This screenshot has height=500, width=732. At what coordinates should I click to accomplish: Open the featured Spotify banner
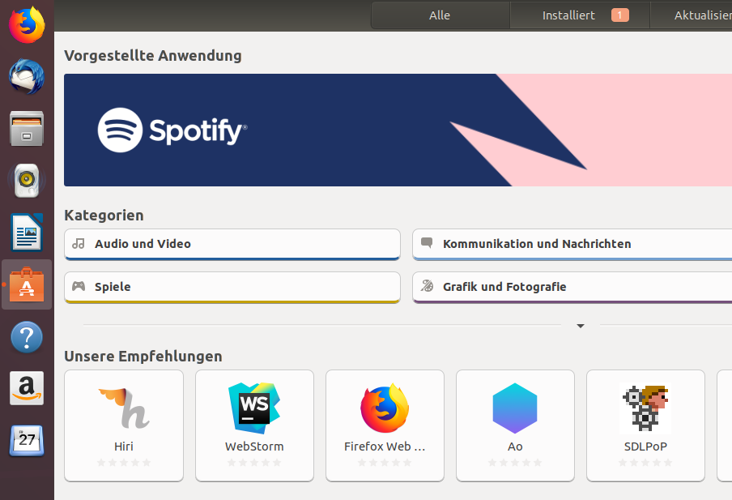398,130
